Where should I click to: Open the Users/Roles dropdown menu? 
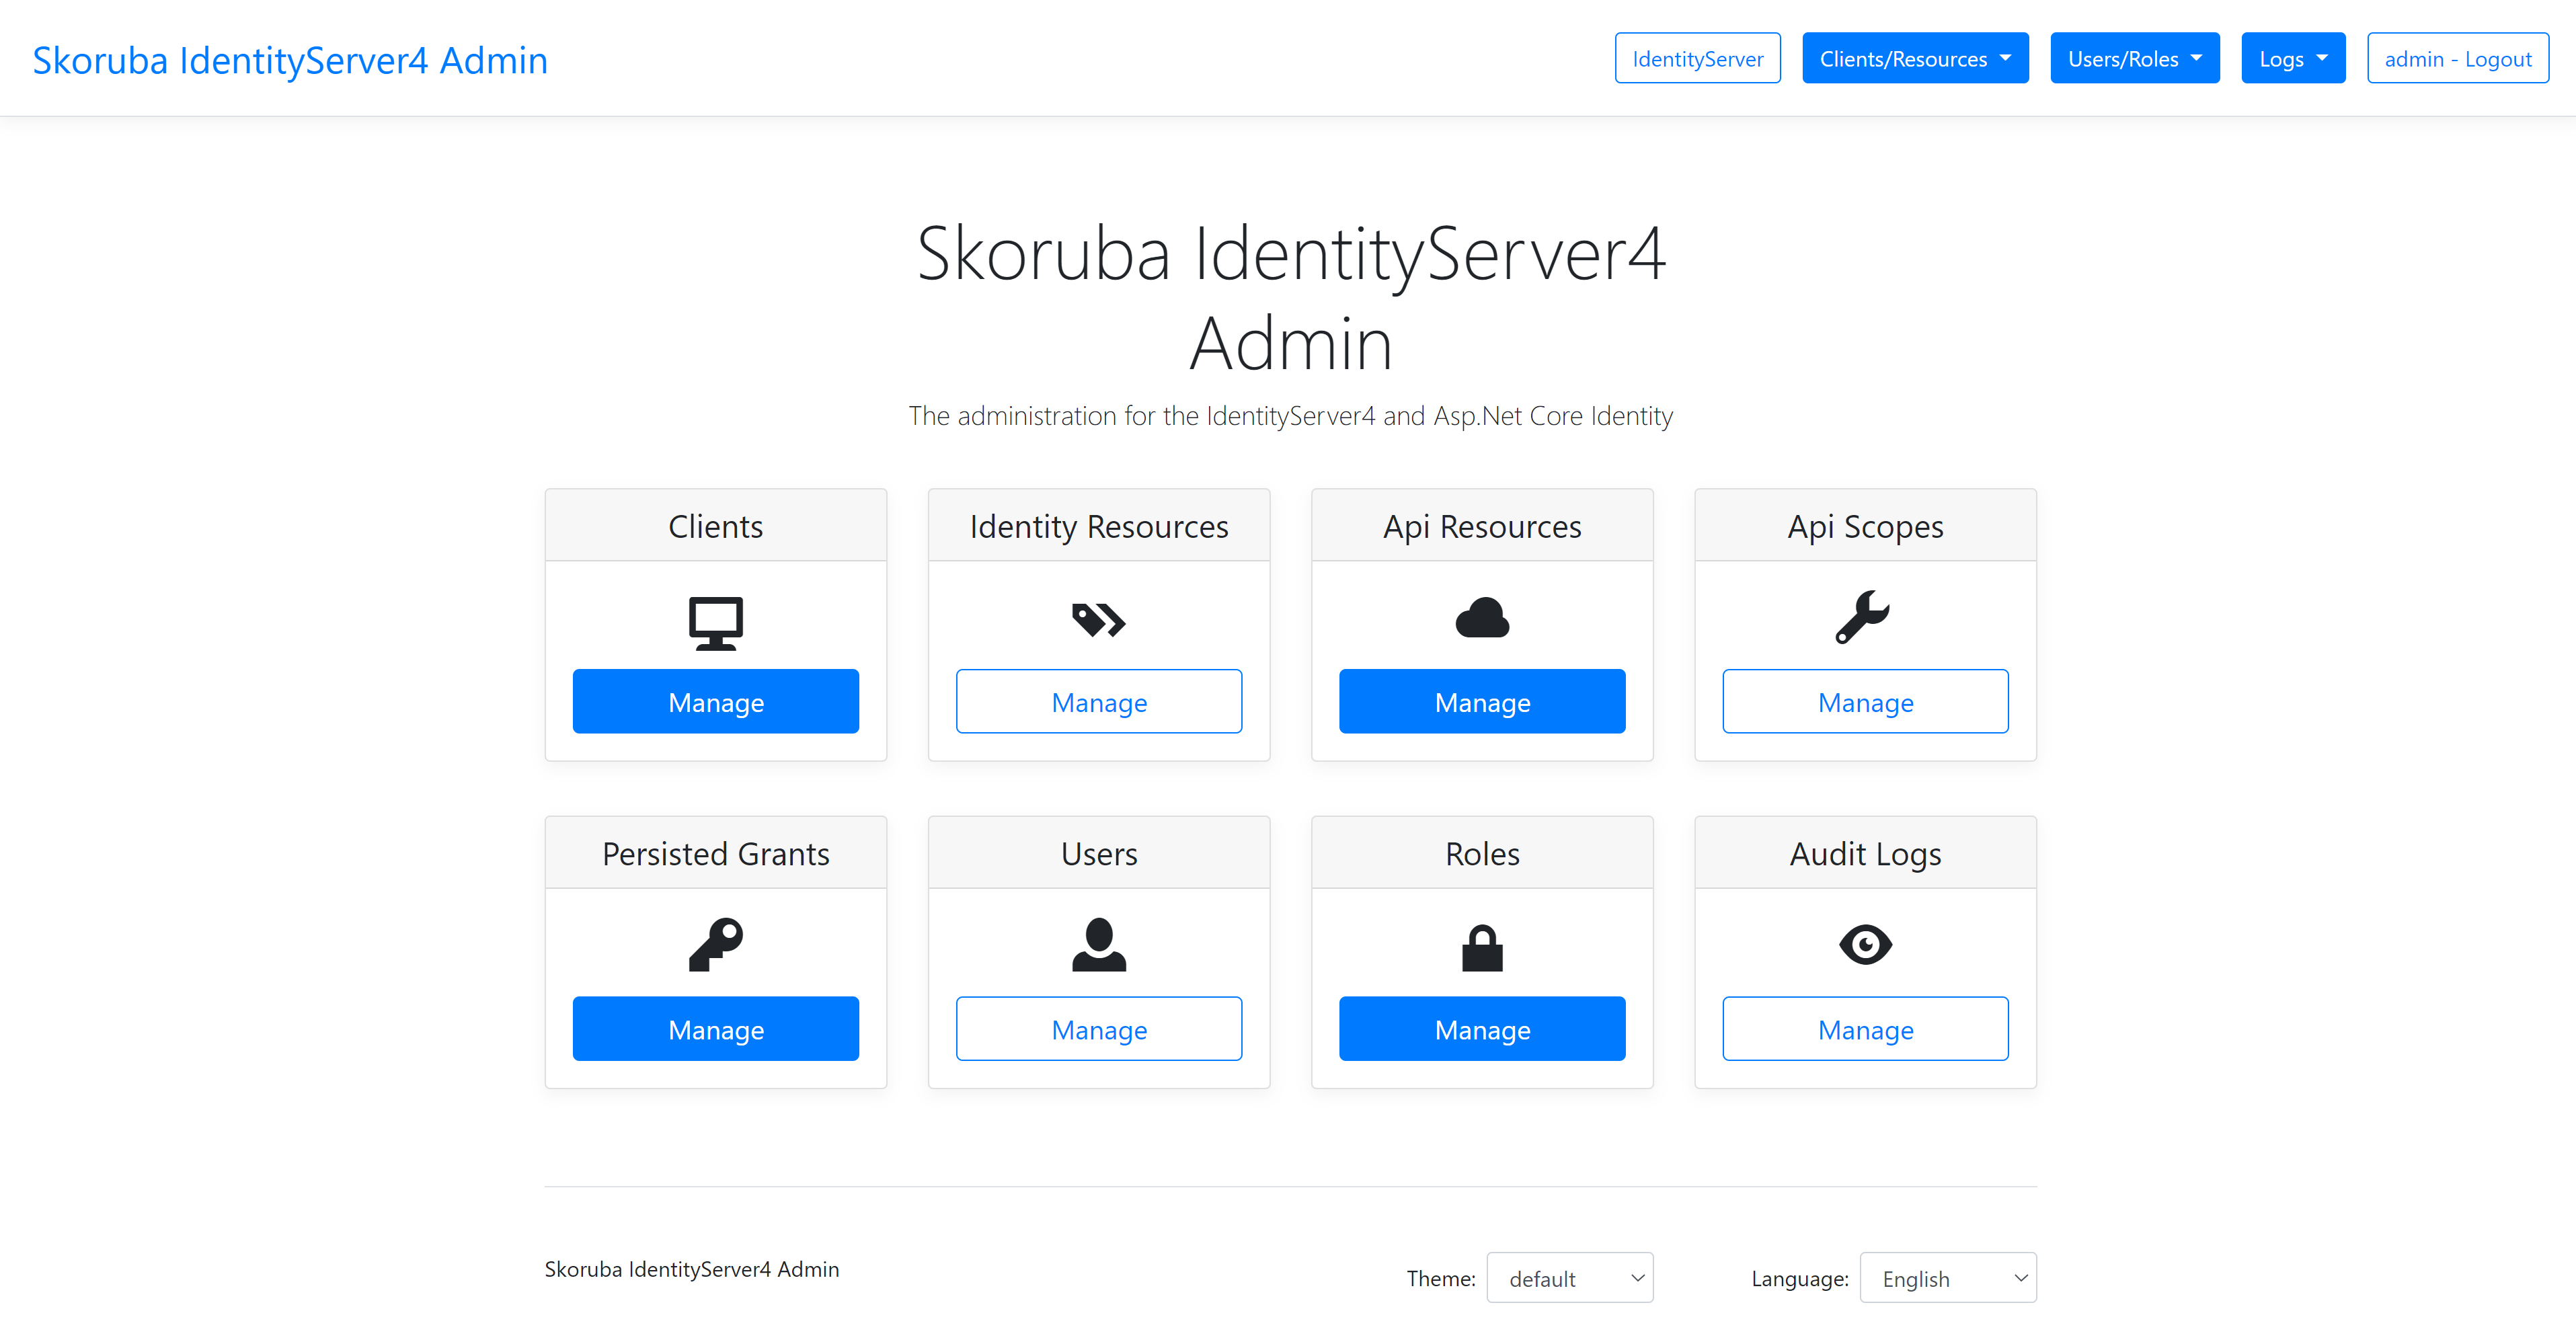pos(2134,59)
